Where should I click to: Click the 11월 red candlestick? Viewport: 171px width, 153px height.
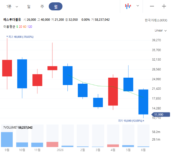pyautogui.click(x=37, y=80)
